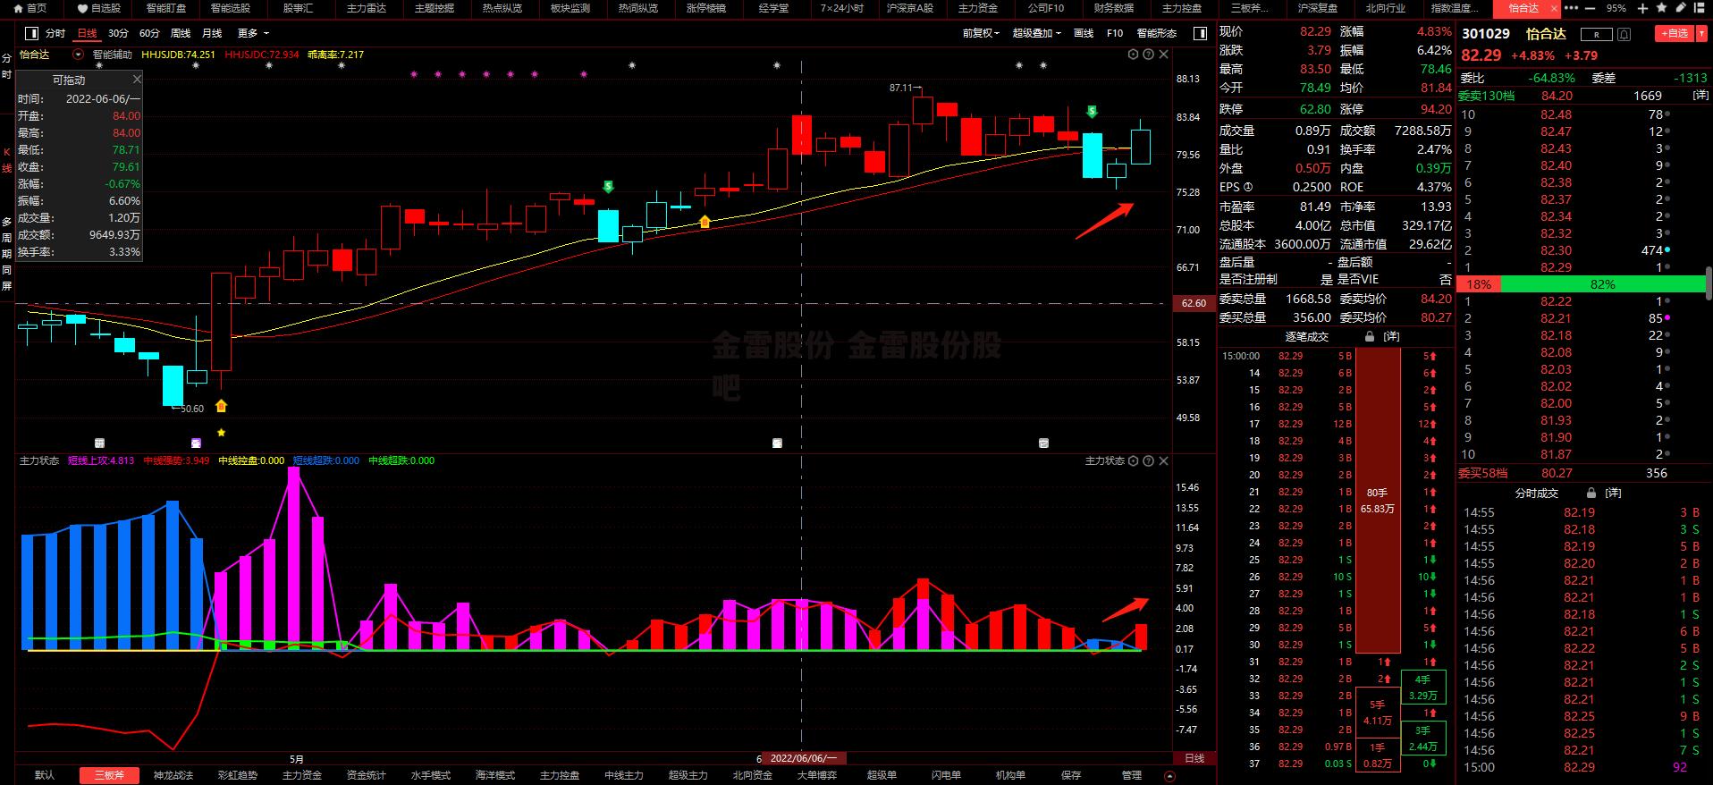Open the 自选股 watchlist tab

(99, 8)
